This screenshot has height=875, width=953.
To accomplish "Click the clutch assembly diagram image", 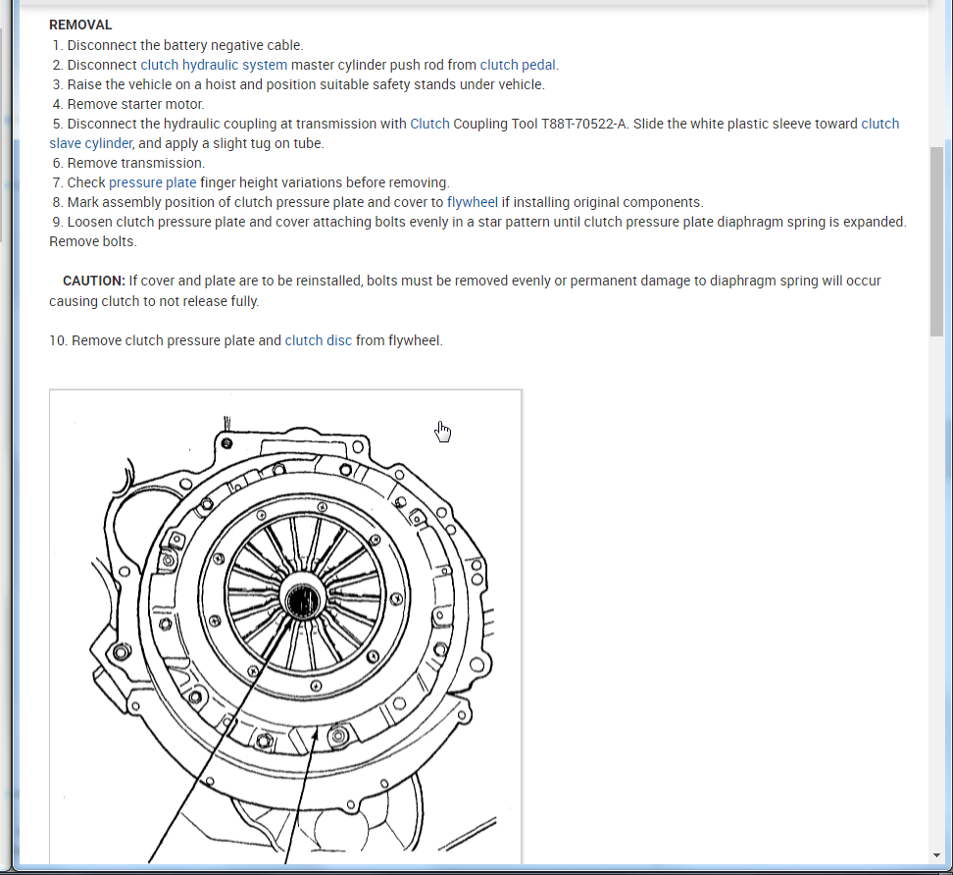I will tap(285, 626).
